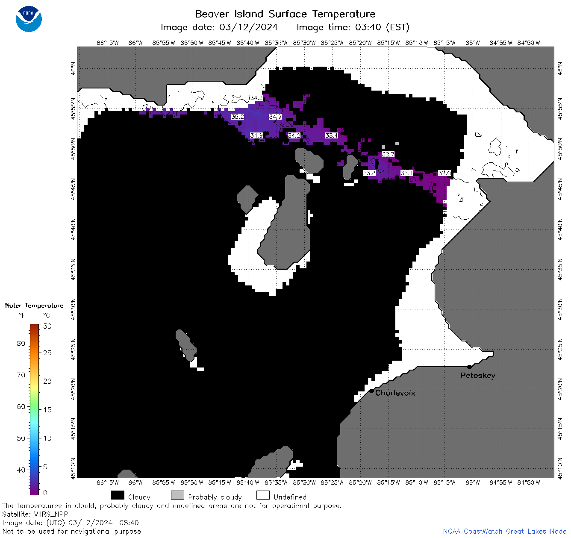Click the Petoskey city marker dot

tap(469, 367)
